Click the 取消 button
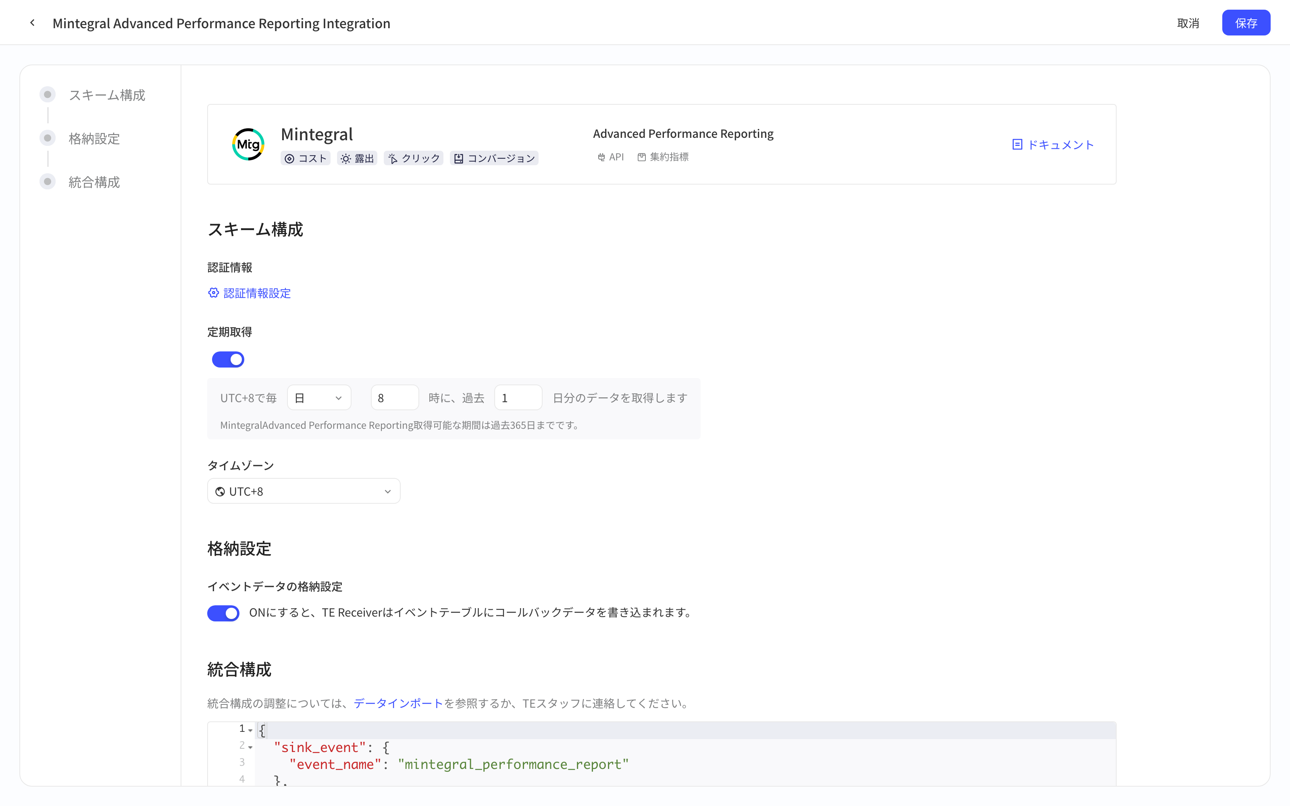This screenshot has width=1290, height=806. click(1188, 23)
